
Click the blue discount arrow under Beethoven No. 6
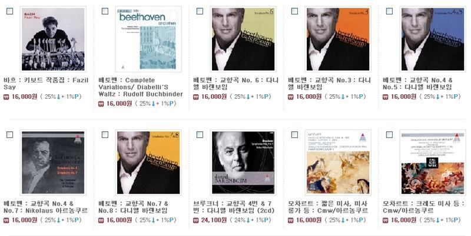tap(248, 97)
